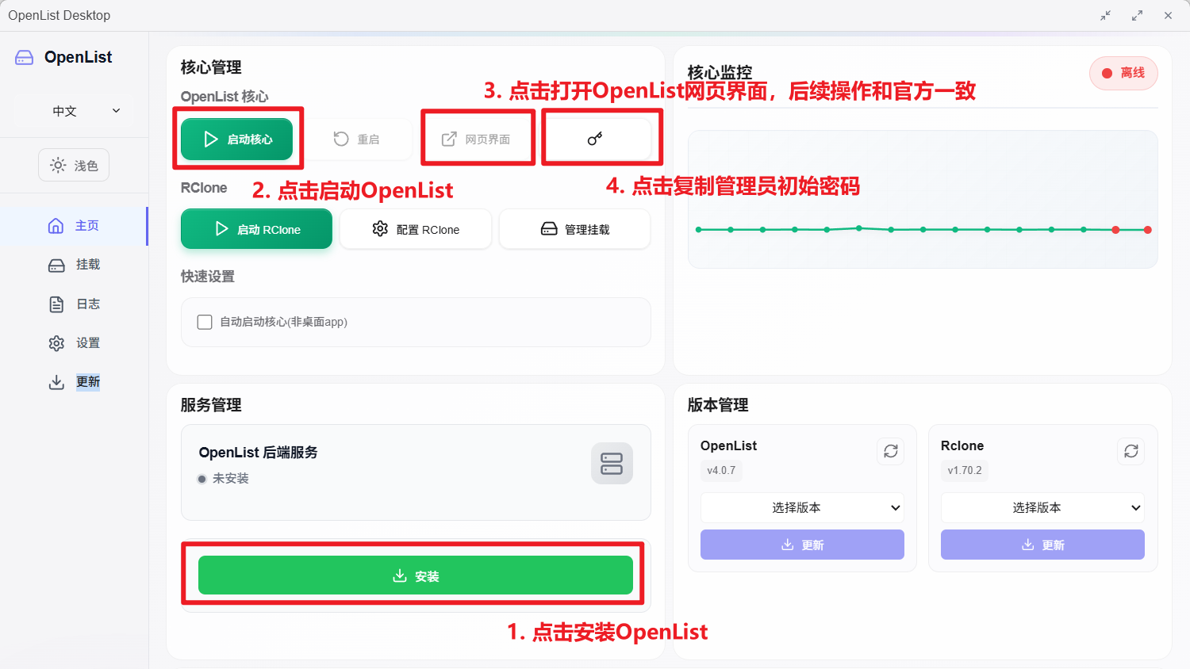Enable 自动启动核心 checkbox
This screenshot has height=669, width=1190.
coord(205,322)
